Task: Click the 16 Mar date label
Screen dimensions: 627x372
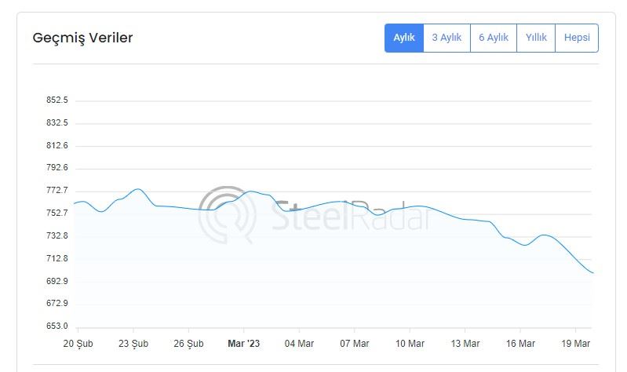Action: [x=520, y=344]
